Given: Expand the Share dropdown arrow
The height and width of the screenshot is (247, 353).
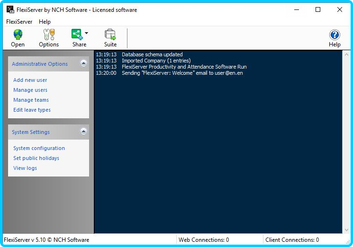Looking at the screenshot, I should coord(86,34).
